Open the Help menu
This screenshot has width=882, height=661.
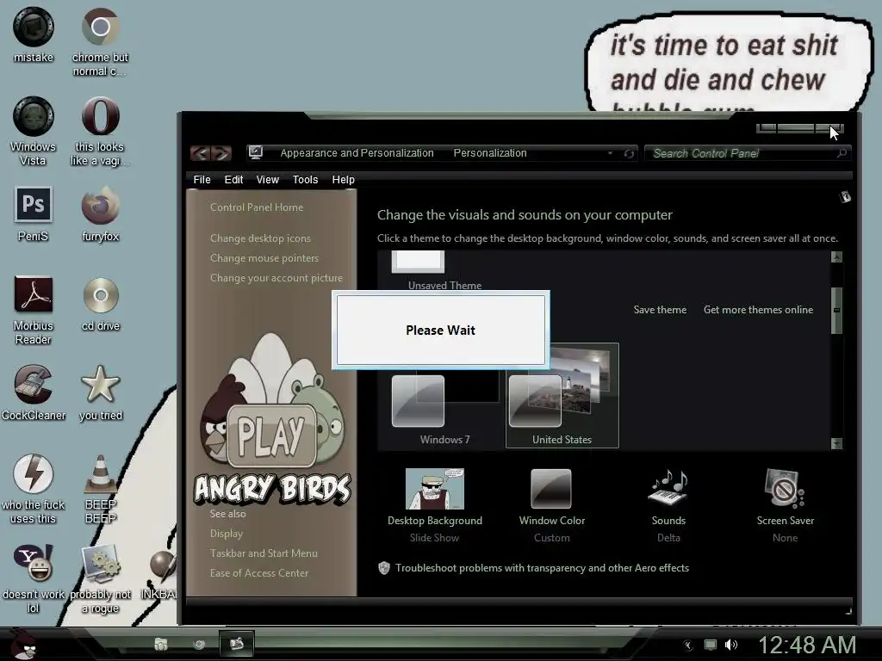pos(343,179)
